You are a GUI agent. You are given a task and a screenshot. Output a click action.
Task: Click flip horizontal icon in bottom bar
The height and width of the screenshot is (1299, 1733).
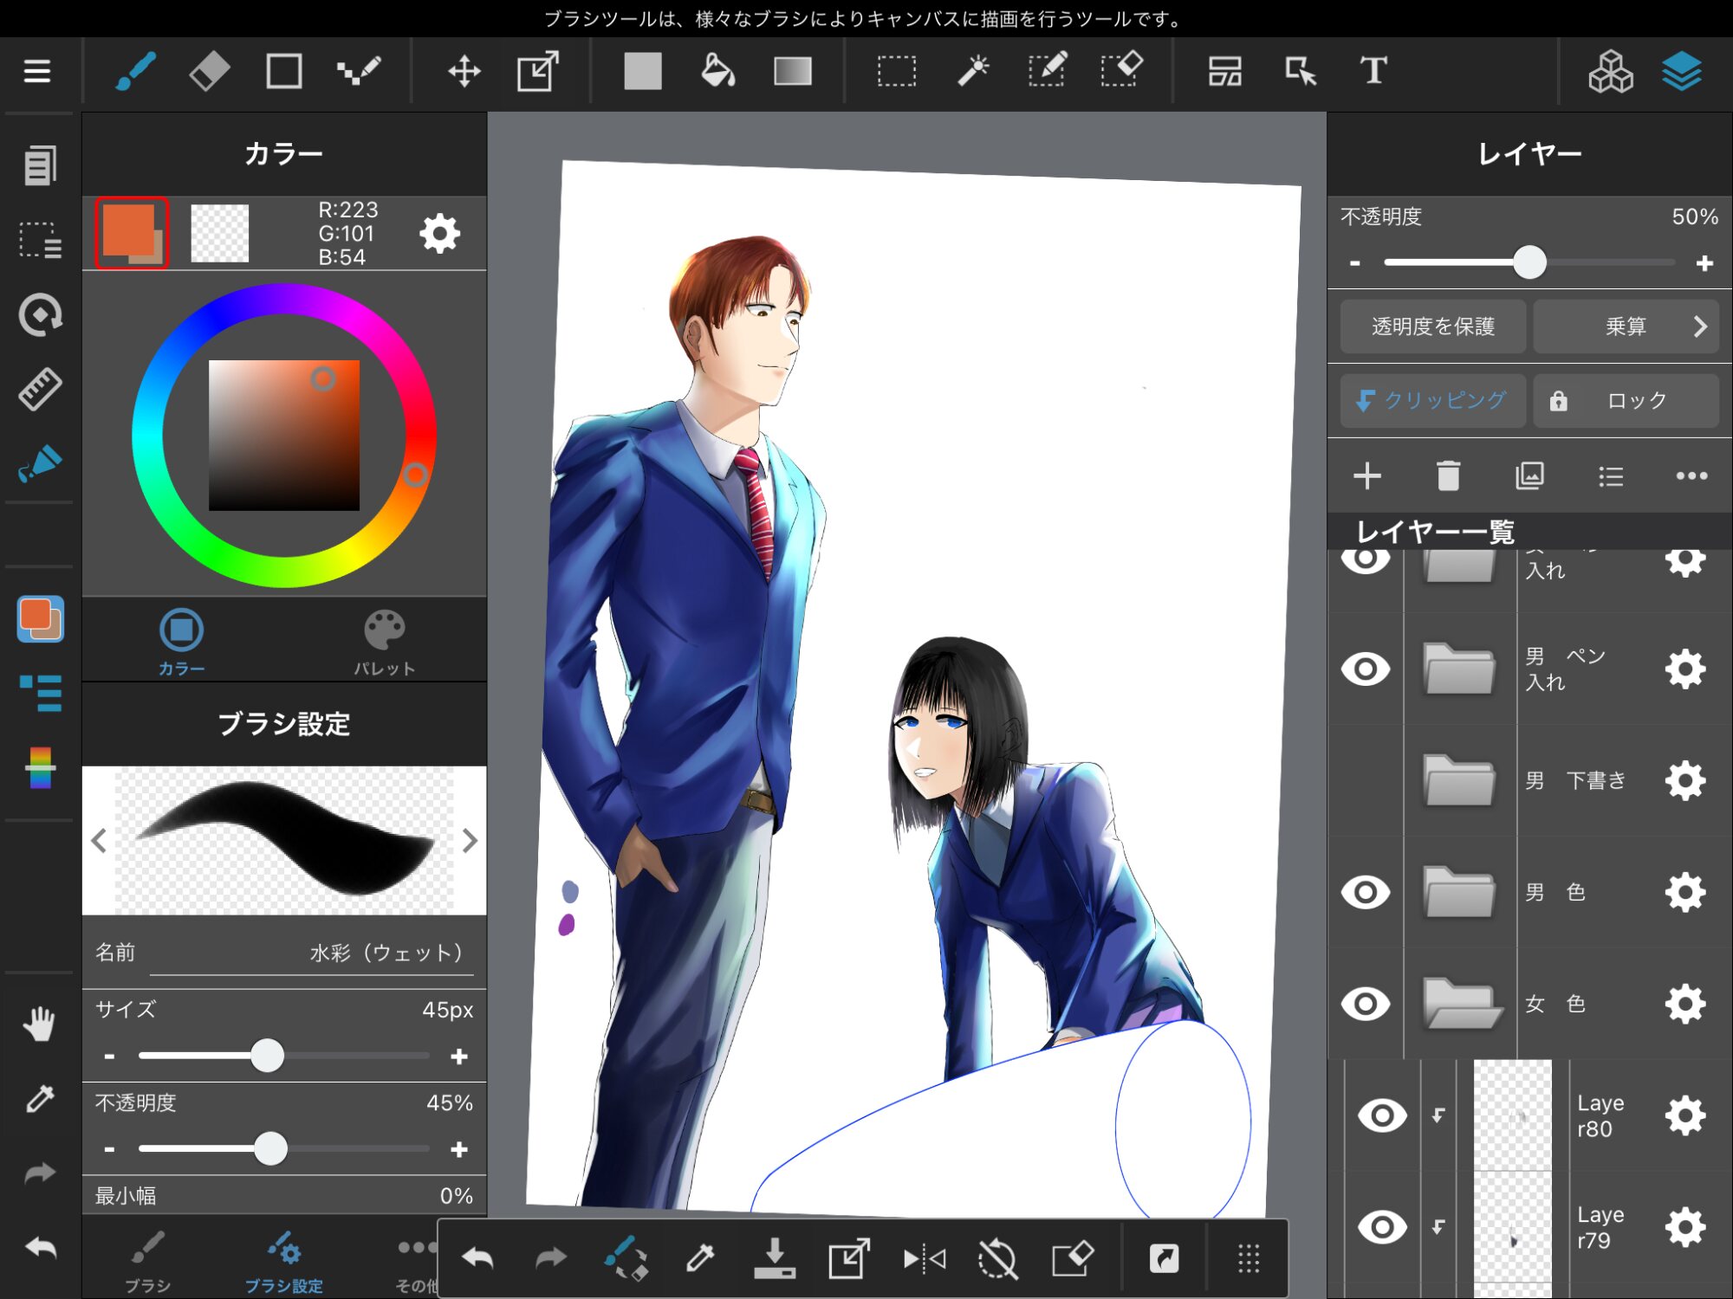[x=924, y=1258]
